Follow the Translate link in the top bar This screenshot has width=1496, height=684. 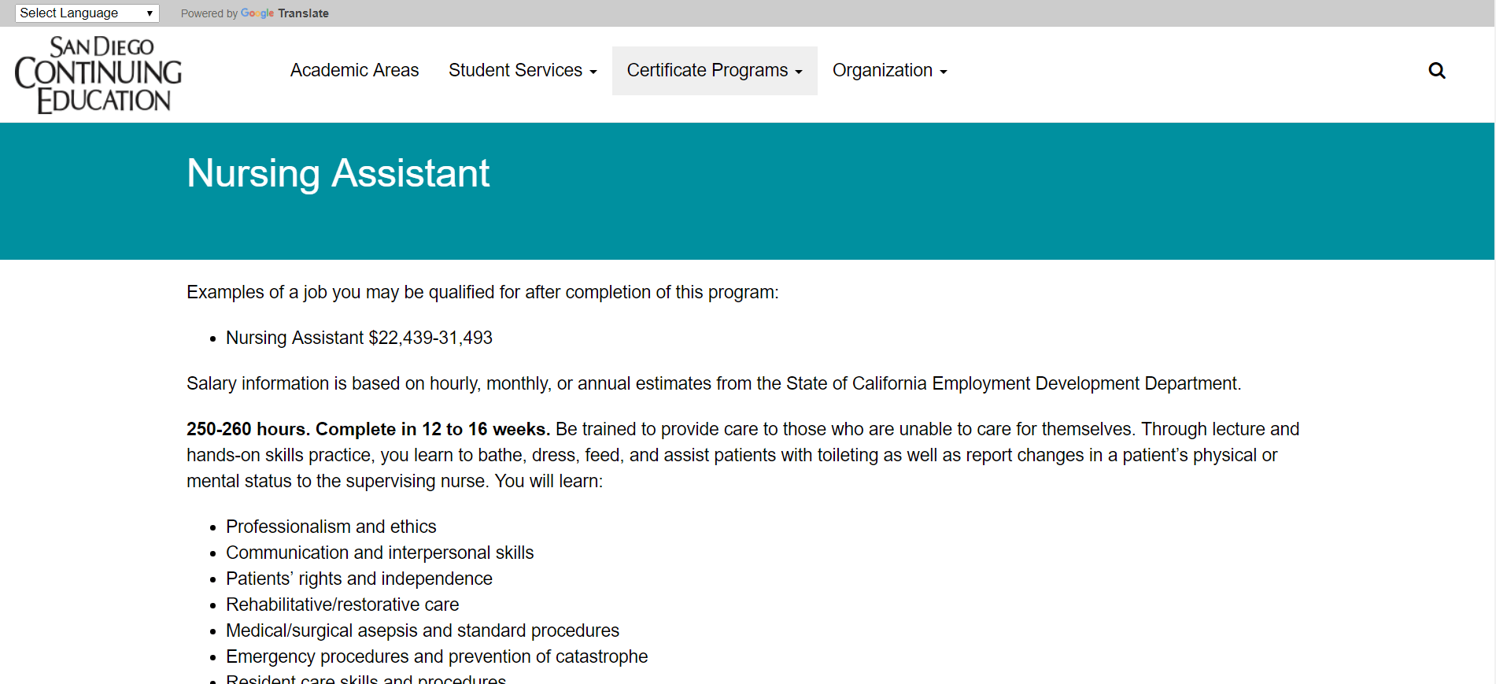tap(303, 13)
